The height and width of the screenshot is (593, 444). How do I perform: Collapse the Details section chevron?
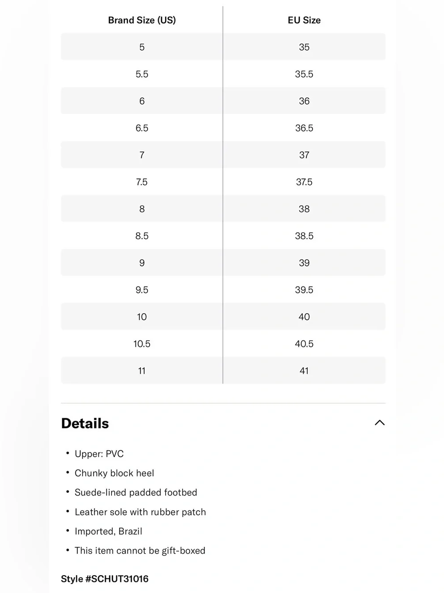(x=380, y=423)
